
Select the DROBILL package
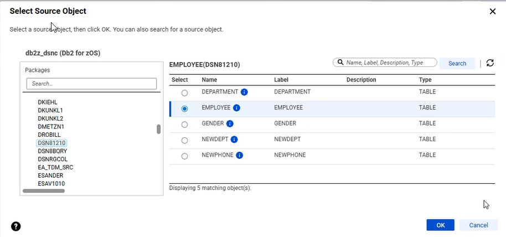pyautogui.click(x=49, y=135)
